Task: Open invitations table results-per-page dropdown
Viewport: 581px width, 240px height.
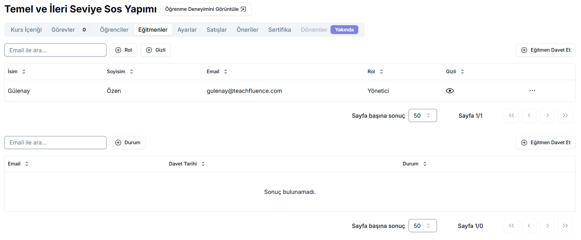Action: pos(423,226)
